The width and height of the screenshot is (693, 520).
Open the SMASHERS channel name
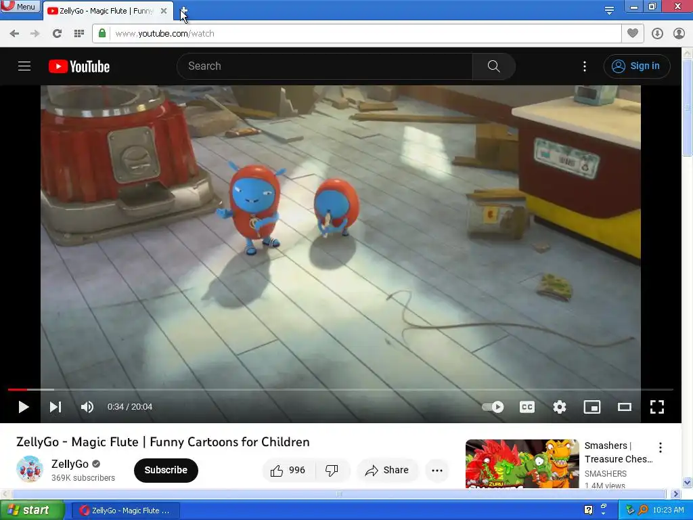coord(606,473)
